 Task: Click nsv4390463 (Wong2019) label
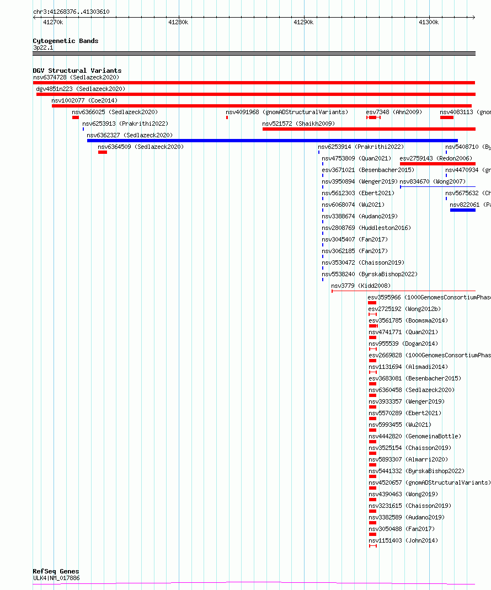point(404,495)
